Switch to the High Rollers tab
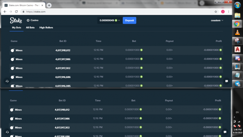The image size is (243, 137). coord(46,27)
